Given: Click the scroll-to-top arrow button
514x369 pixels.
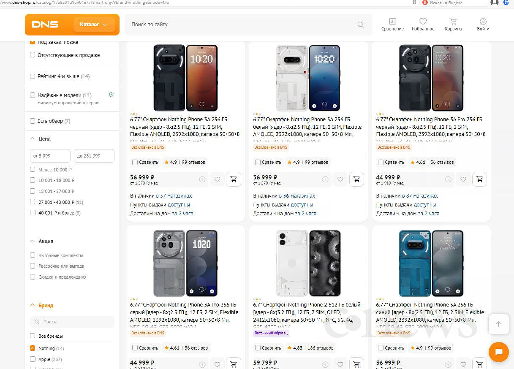Looking at the screenshot, I should [498, 324].
